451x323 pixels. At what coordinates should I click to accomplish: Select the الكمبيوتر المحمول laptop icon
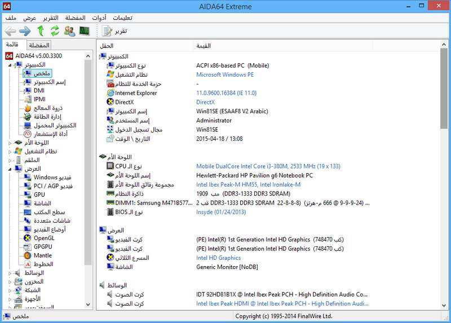coord(28,125)
